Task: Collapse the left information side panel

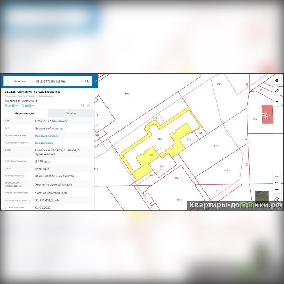Action: pyautogui.click(x=96, y=81)
